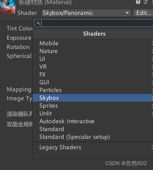Screen dimensions: 153x170
Task: Click the 双面全局照明 property label
Action: 19,124
